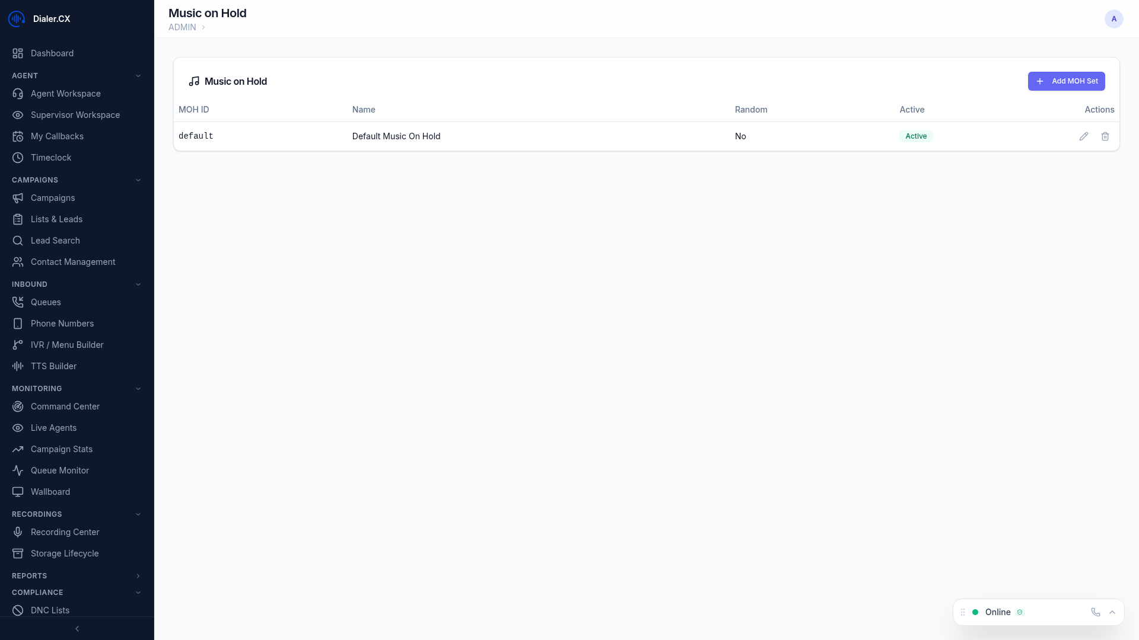The image size is (1139, 640).
Task: Toggle the Active status badge on default MOH
Action: (916, 136)
